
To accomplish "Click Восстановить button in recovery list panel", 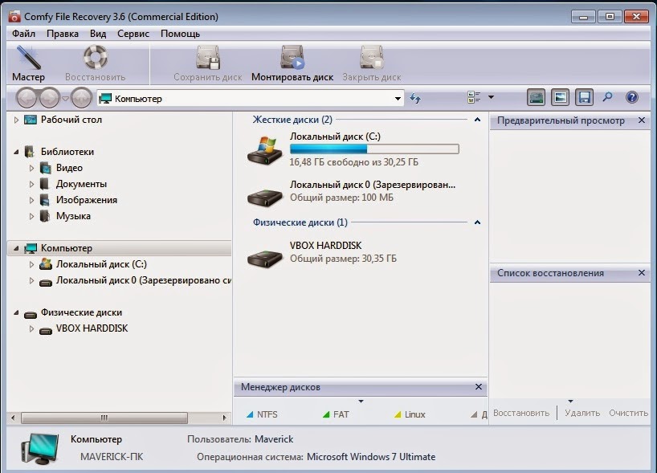I will tap(521, 413).
